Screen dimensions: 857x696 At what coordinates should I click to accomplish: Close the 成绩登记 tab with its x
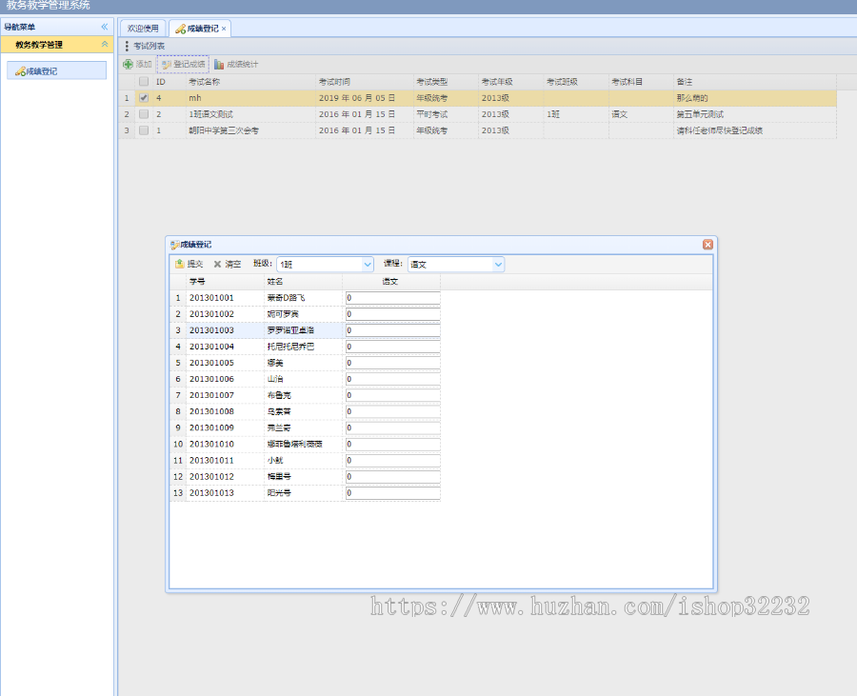pyautogui.click(x=224, y=29)
